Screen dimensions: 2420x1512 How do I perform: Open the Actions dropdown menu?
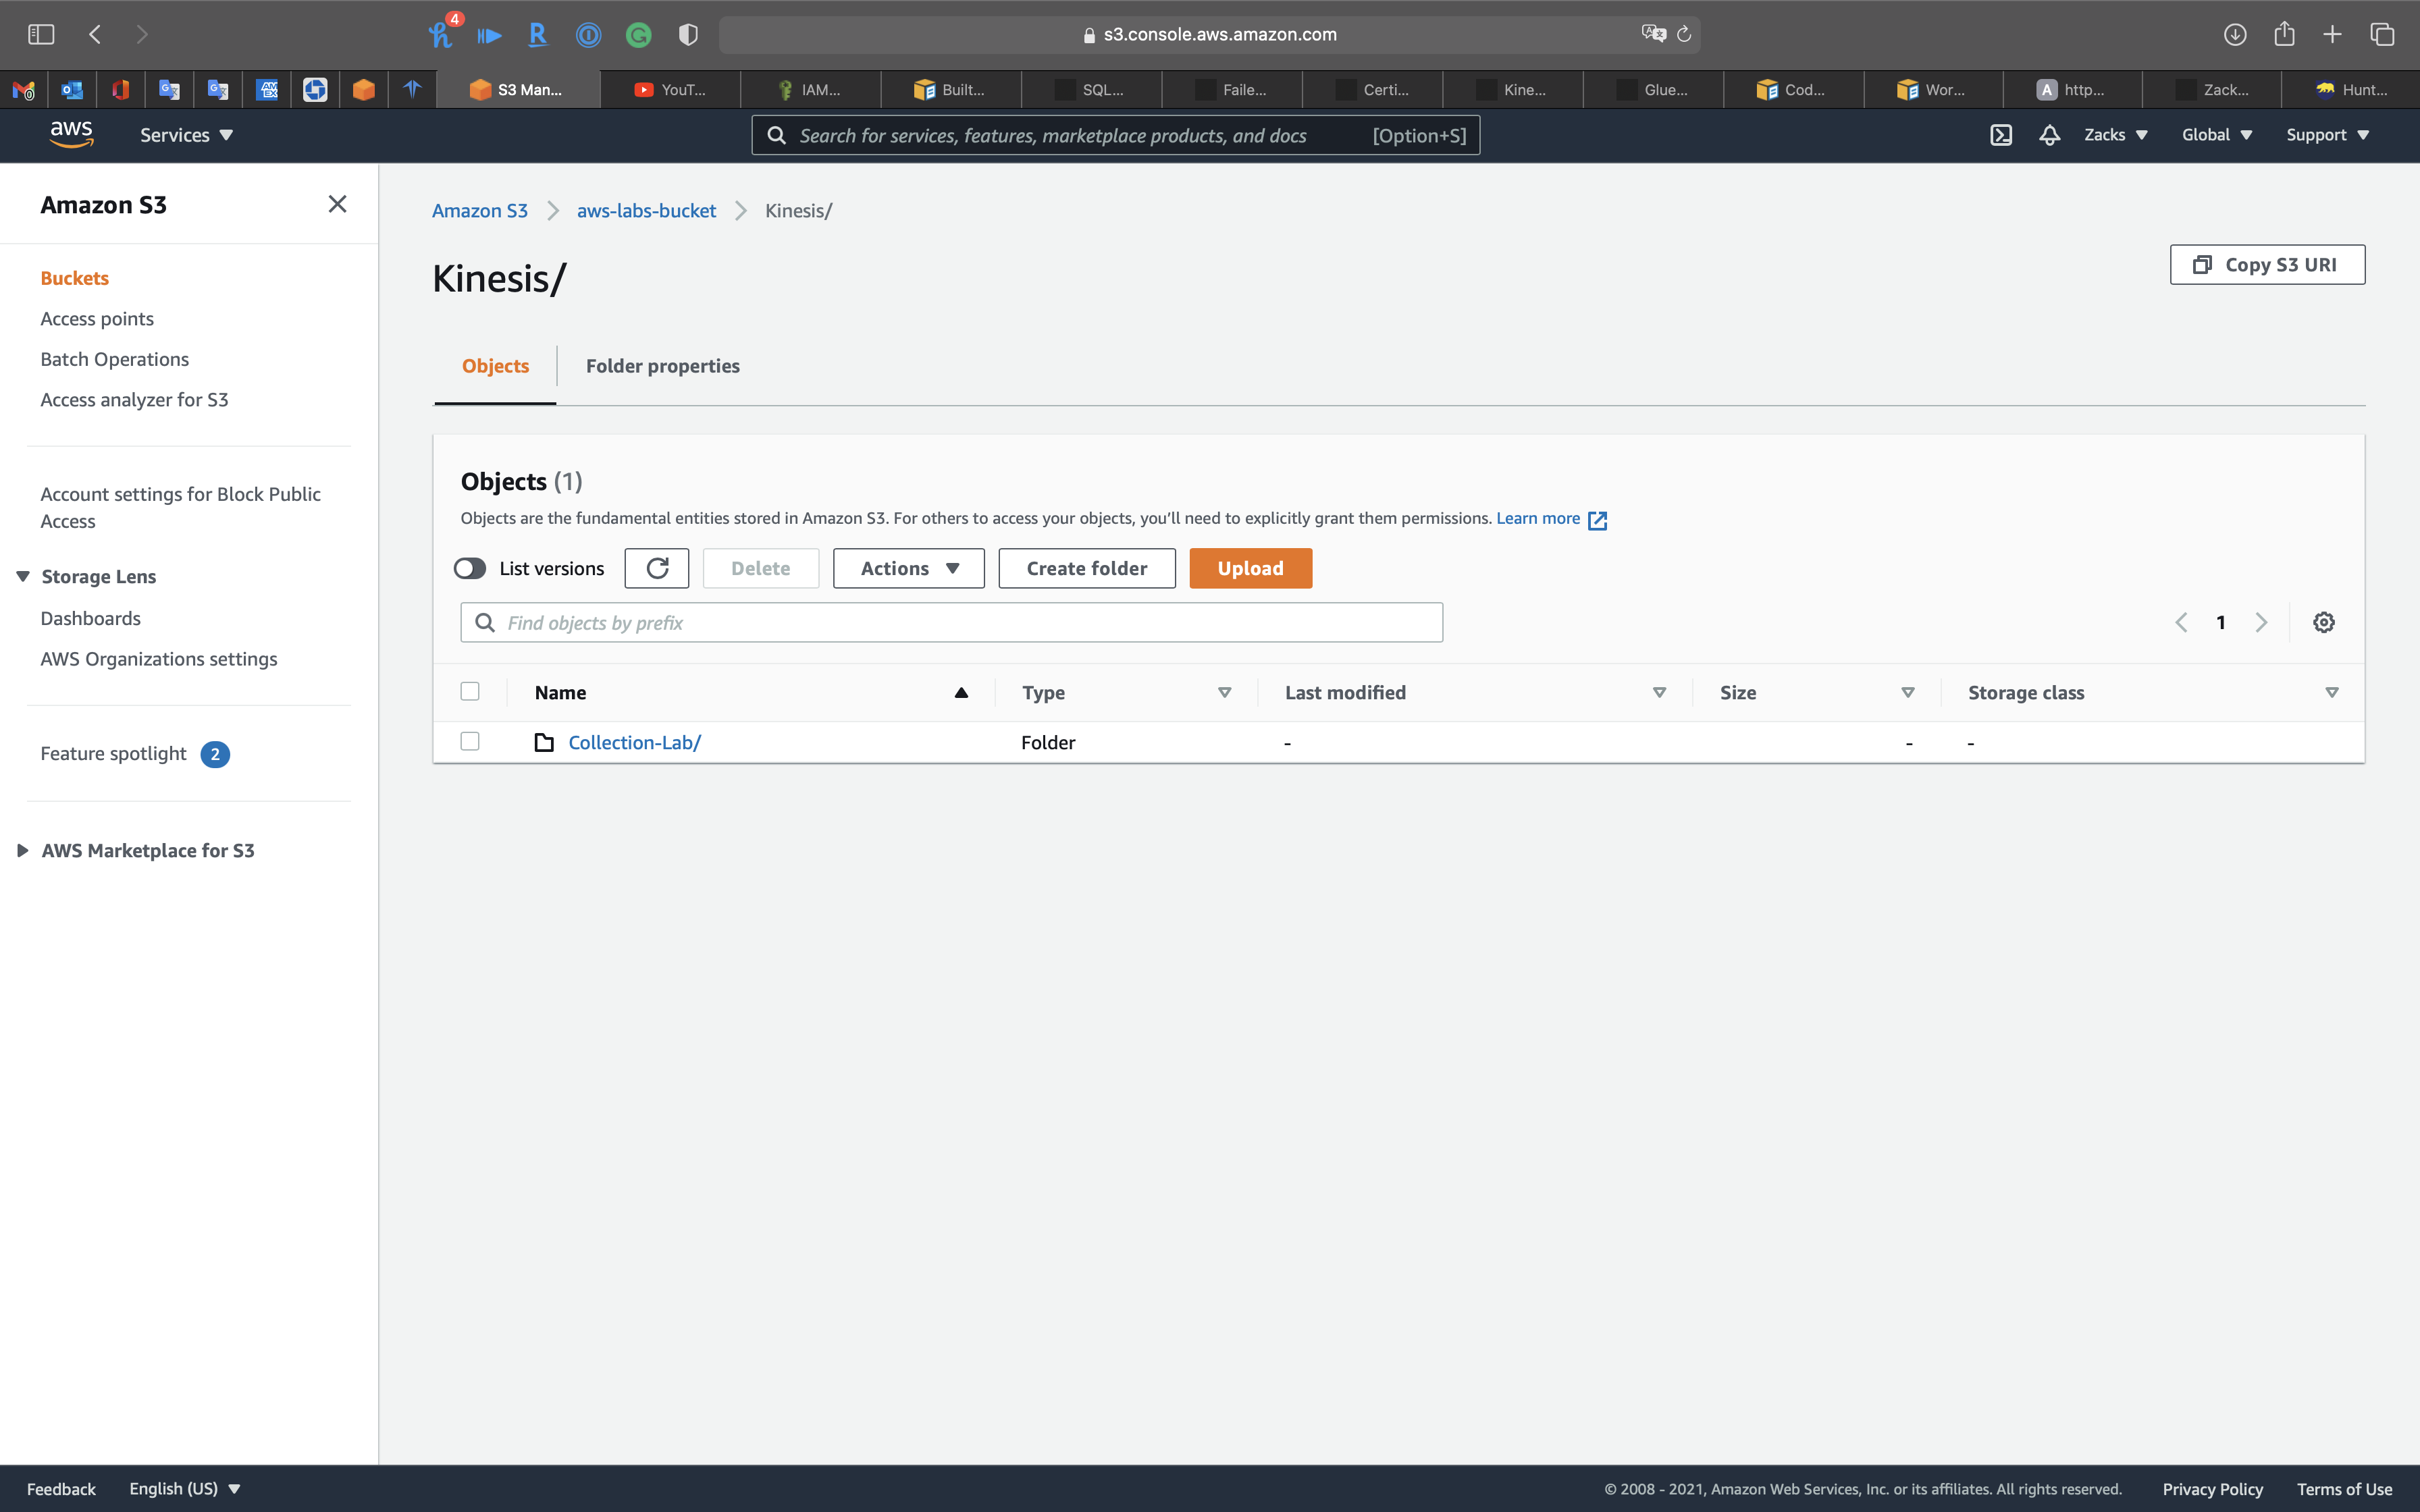[908, 568]
